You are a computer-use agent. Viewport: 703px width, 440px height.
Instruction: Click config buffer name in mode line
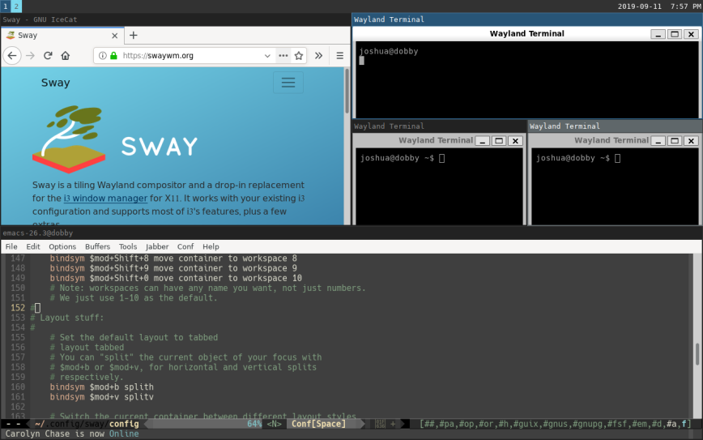124,424
